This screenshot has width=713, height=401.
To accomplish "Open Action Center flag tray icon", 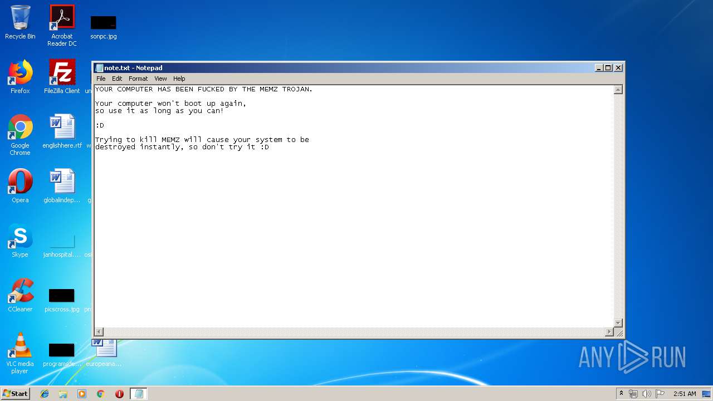I will click(660, 394).
